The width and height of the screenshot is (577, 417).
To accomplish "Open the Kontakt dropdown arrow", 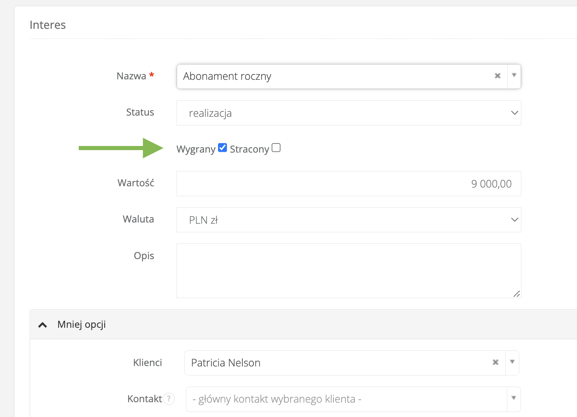I will click(x=514, y=398).
